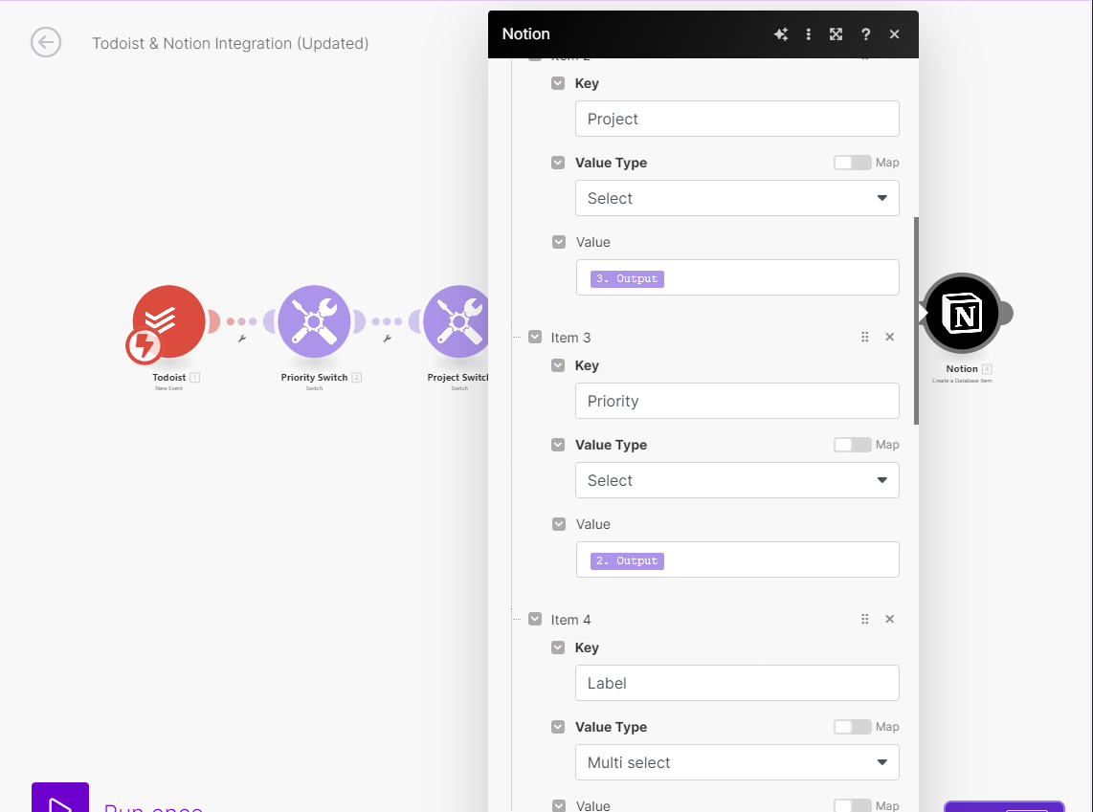Image resolution: width=1093 pixels, height=812 pixels.
Task: Toggle the Map switch for Item 4's Value
Action: point(852,805)
